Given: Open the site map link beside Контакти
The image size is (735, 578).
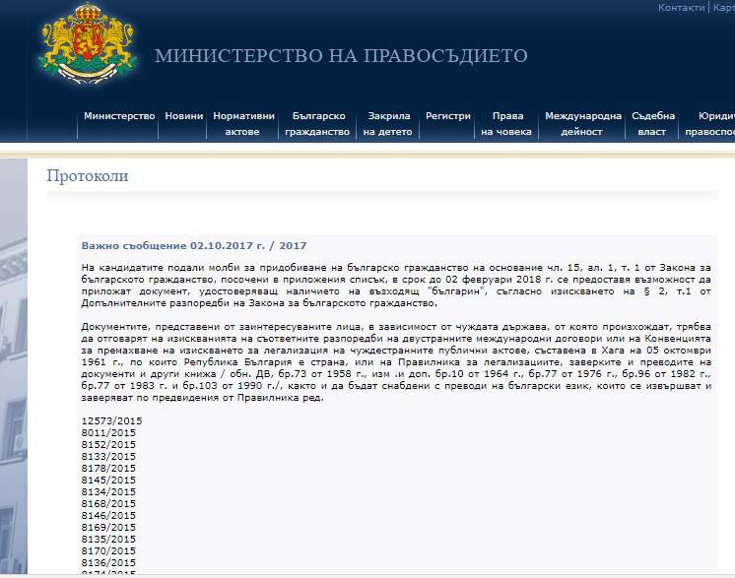Looking at the screenshot, I should pos(723,7).
